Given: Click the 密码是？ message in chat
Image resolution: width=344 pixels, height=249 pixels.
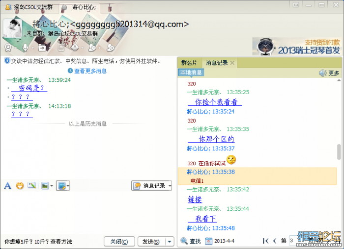Looking at the screenshot, I should [29, 88].
